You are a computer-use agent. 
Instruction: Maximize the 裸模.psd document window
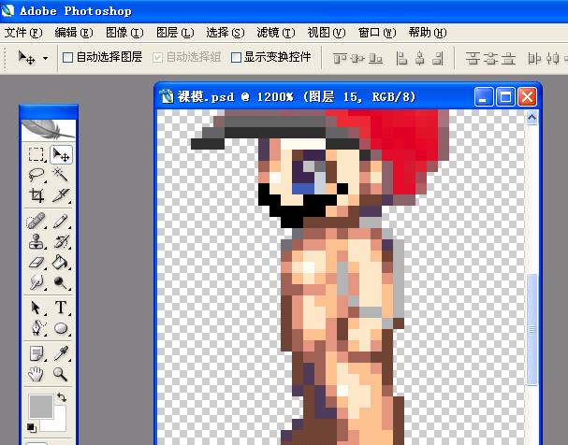(x=505, y=97)
